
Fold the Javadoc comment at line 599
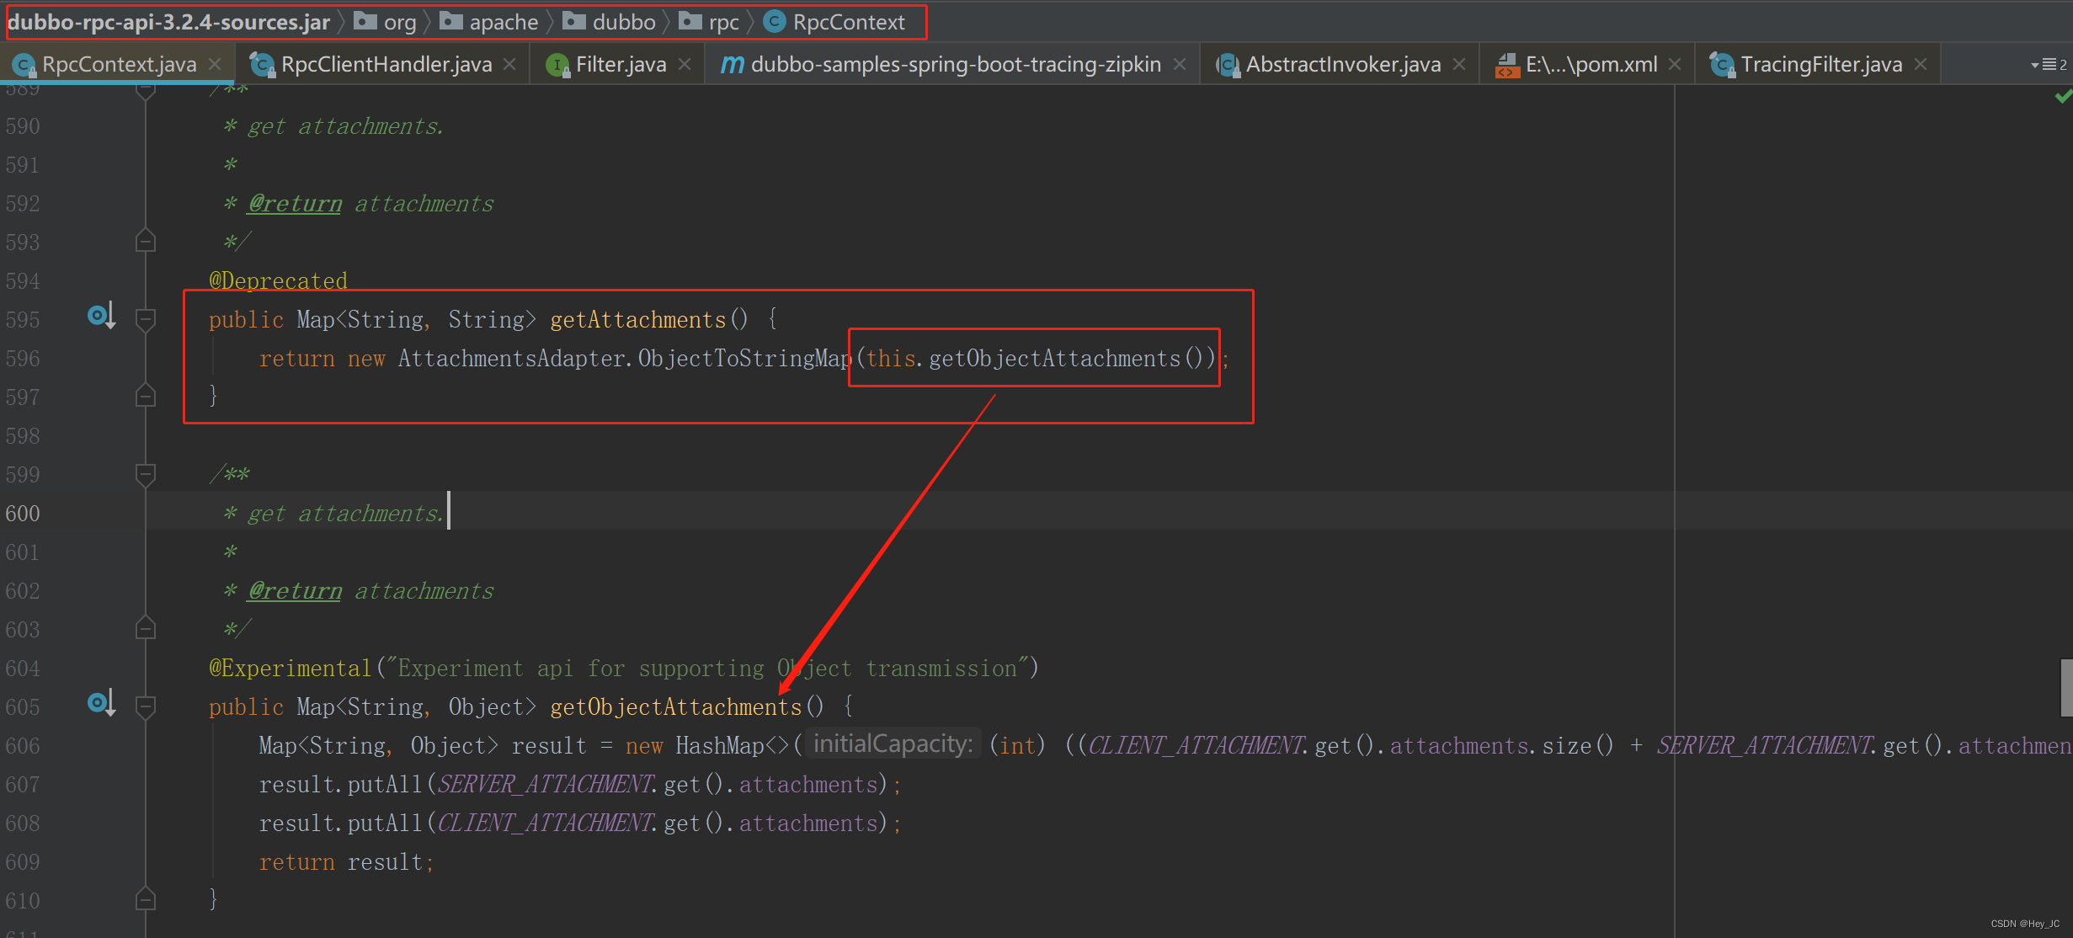click(x=146, y=474)
